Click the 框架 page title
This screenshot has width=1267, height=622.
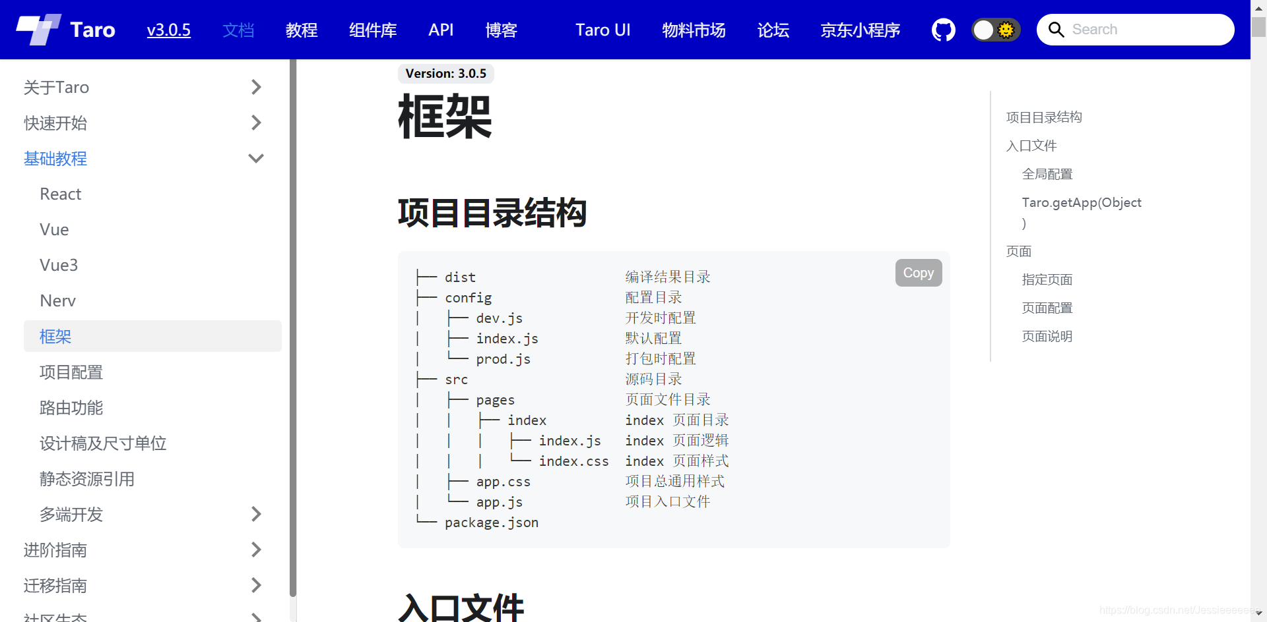coord(445,117)
